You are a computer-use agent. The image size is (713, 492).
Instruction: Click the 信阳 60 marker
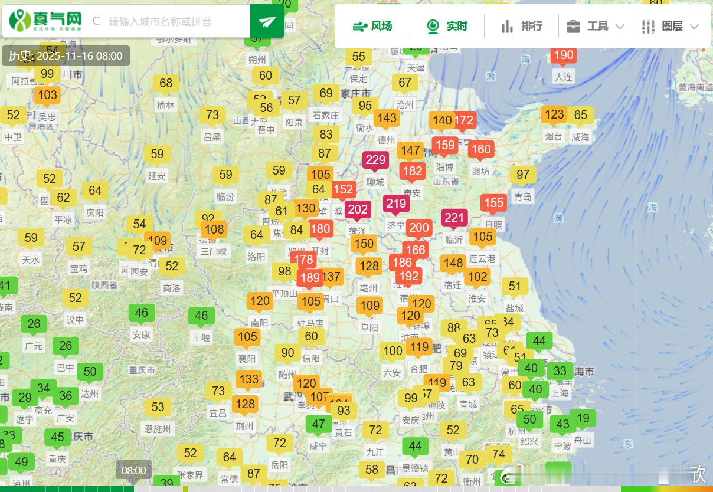311,337
